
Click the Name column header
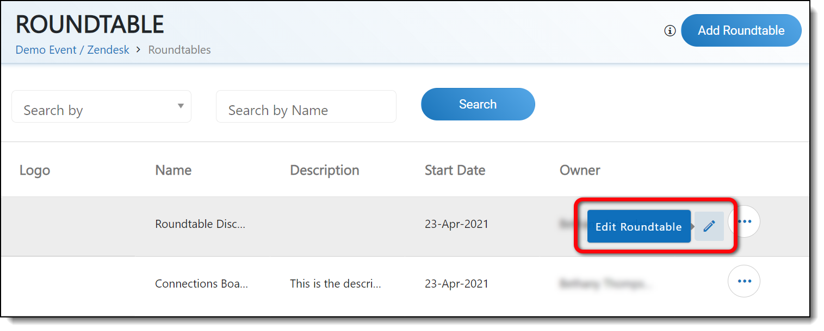[173, 170]
